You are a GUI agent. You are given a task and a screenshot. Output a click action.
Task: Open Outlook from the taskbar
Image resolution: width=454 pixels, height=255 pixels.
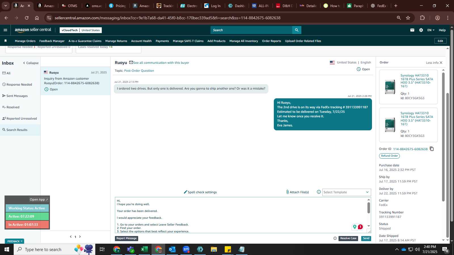pyautogui.click(x=172, y=249)
